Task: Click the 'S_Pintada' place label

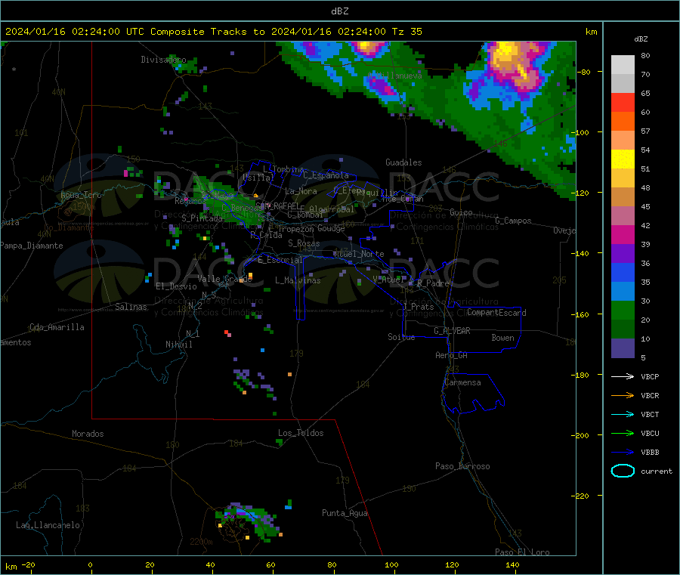Action: [202, 218]
